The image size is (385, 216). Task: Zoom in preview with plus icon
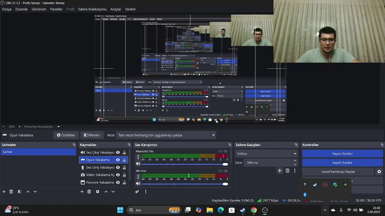pos(20,127)
